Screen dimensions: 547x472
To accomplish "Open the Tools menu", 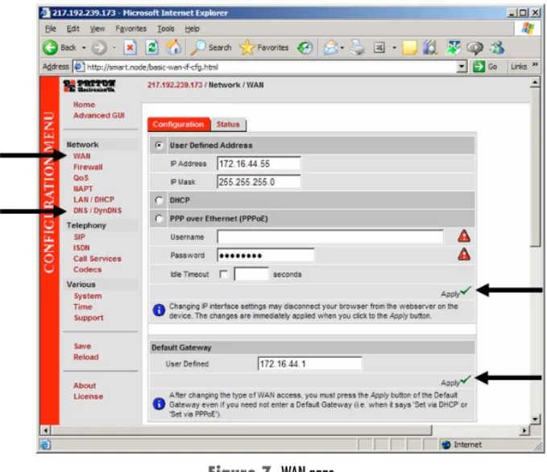I will (166, 28).
